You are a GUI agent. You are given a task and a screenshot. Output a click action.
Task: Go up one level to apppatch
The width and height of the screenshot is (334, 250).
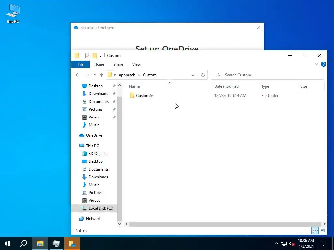[102, 75]
